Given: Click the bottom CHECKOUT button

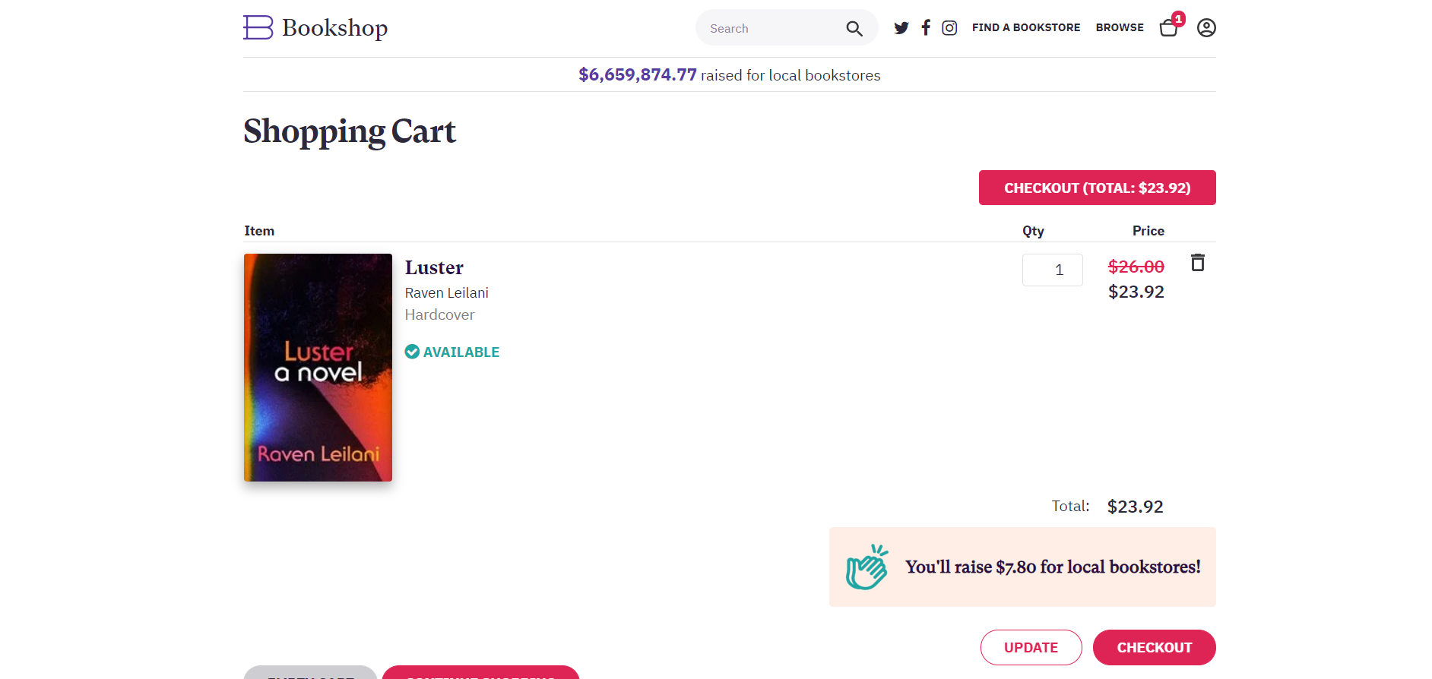Looking at the screenshot, I should (x=1154, y=647).
